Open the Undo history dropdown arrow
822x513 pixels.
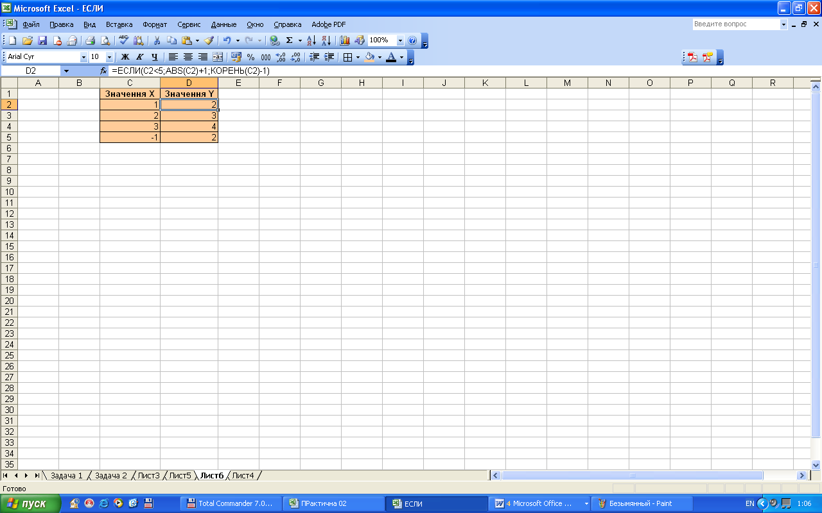click(x=238, y=40)
